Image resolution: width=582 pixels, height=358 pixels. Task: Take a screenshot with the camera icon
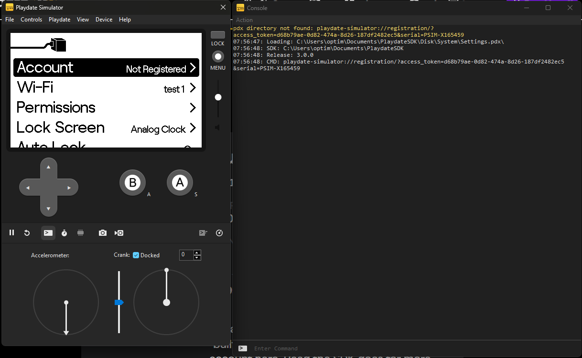pos(103,233)
